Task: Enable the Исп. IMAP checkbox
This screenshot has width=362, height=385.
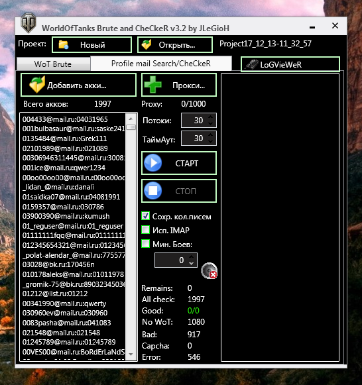Action: point(146,230)
